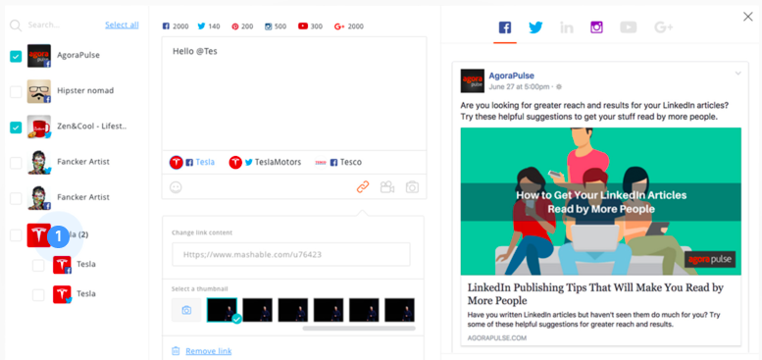Viewport: 762px width, 360px height.
Task: Click the mashable link URL field
Action: (x=290, y=254)
